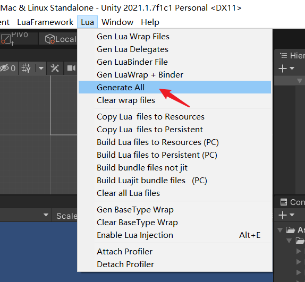Toggle the scene grid visibility icon
305x282 pixels.
point(26,68)
